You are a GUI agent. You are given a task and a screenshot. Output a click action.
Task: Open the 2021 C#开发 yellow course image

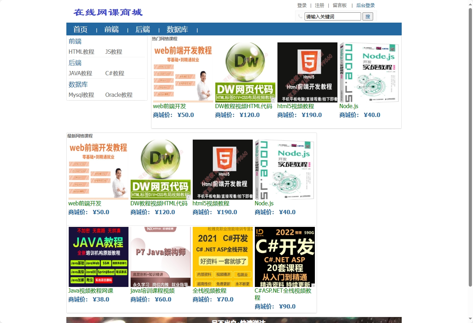(x=223, y=257)
